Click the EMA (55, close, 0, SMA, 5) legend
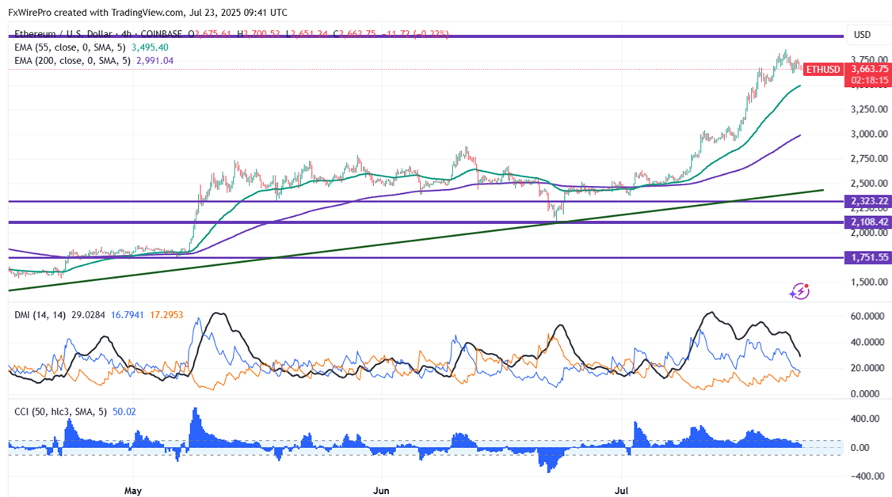Image resolution: width=892 pixels, height=497 pixels. pyautogui.click(x=70, y=47)
